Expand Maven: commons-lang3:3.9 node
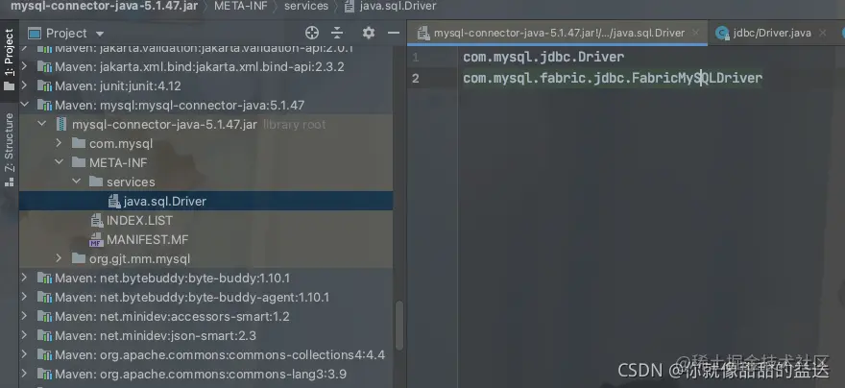The height and width of the screenshot is (388, 845). [24, 374]
